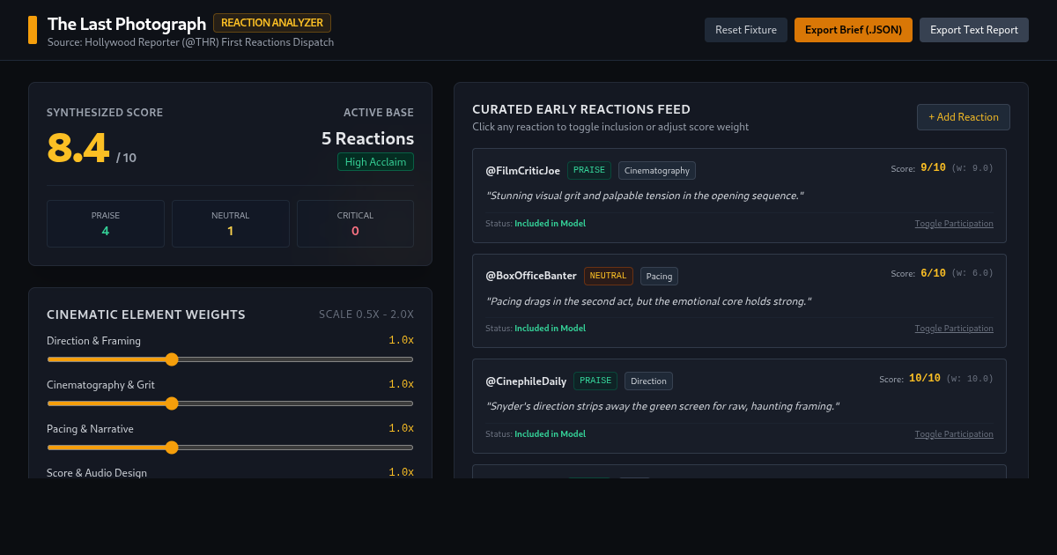The width and height of the screenshot is (1057, 555).
Task: Click the Score & Audio Design label
Action: click(x=97, y=473)
